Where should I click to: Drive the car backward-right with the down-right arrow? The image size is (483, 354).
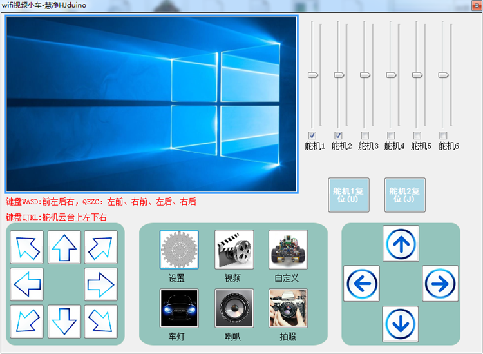[x=100, y=321]
